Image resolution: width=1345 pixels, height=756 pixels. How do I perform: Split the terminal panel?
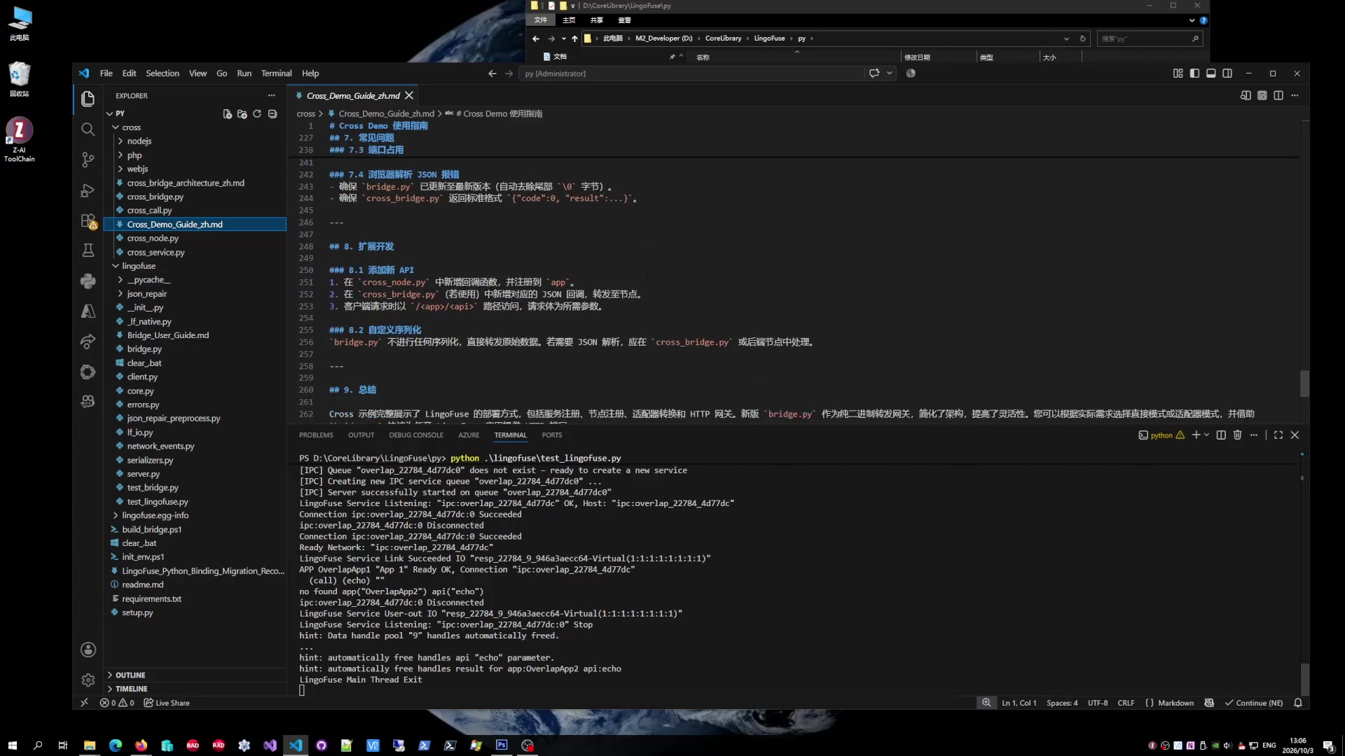[1221, 435]
